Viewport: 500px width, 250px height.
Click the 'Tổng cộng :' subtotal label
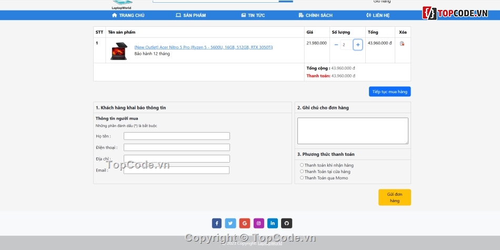coord(318,68)
